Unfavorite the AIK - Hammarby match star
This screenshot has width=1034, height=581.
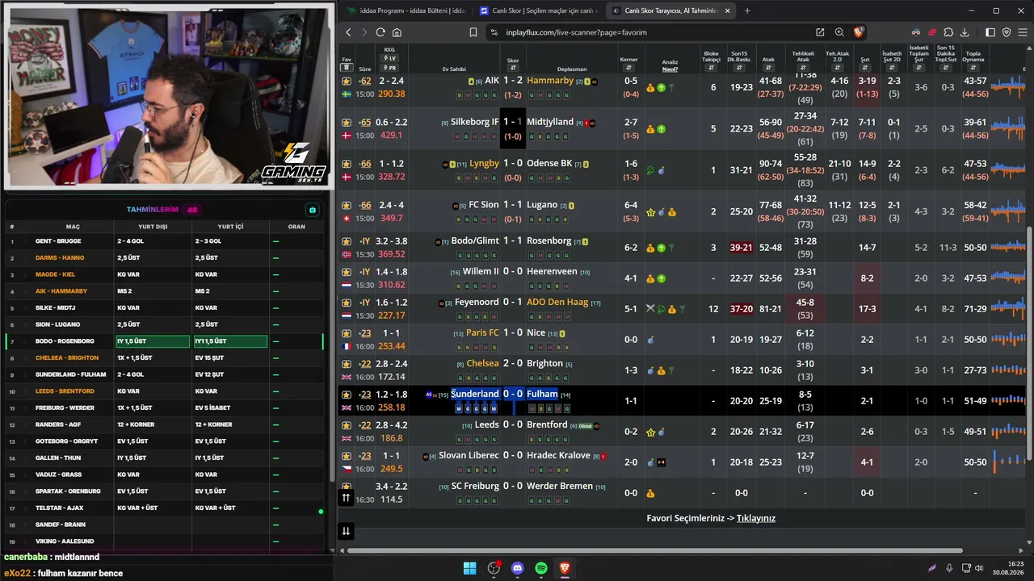coord(347,81)
